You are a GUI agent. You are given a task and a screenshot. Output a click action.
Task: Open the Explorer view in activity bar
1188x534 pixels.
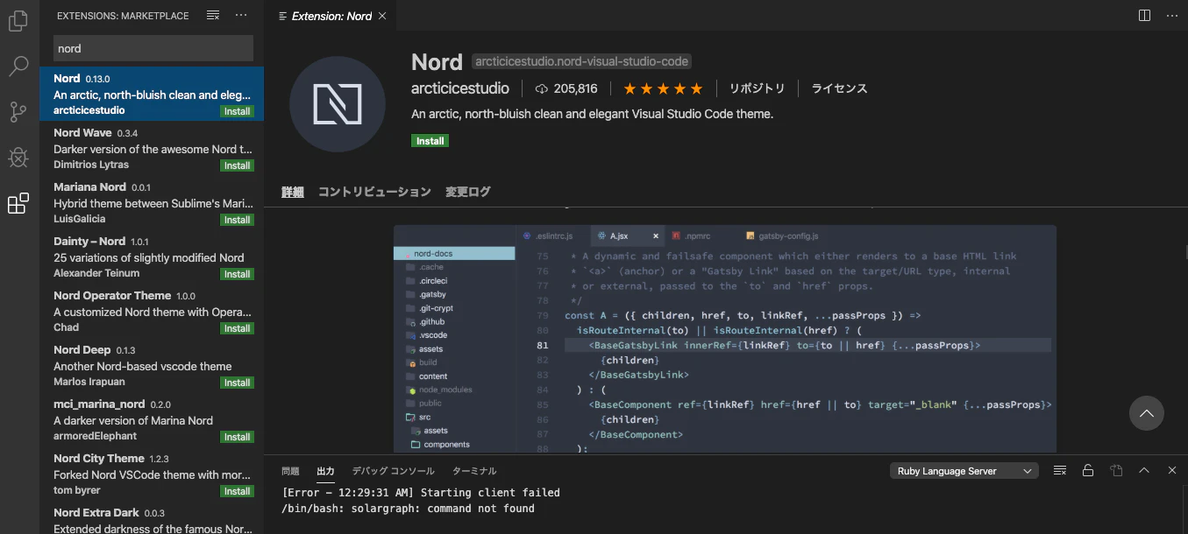[18, 21]
